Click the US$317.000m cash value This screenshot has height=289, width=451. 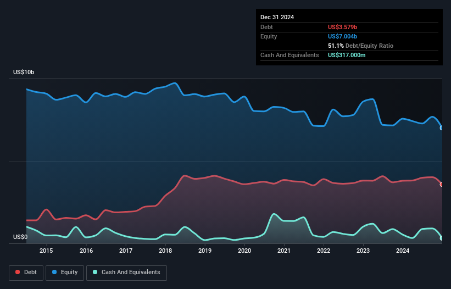[347, 55]
